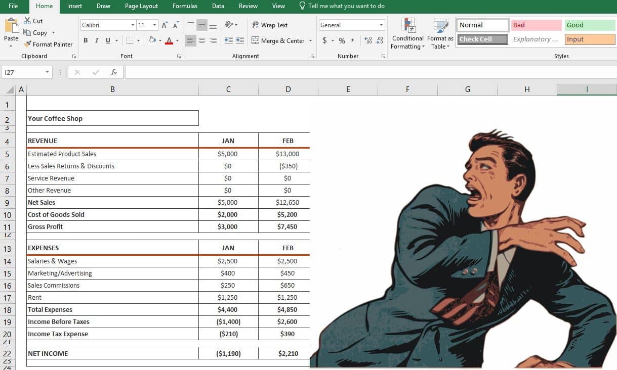Toggle italic formatting
The width and height of the screenshot is (617, 370).
(97, 40)
